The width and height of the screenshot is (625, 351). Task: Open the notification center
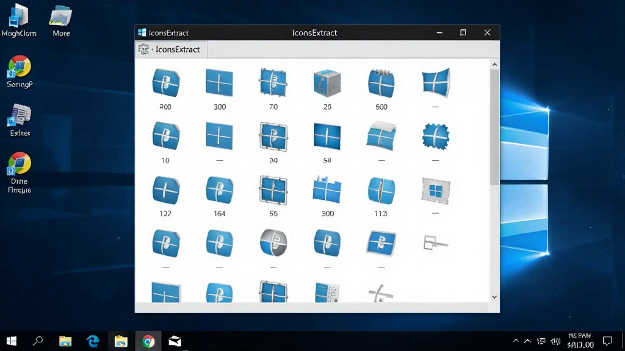coord(607,341)
